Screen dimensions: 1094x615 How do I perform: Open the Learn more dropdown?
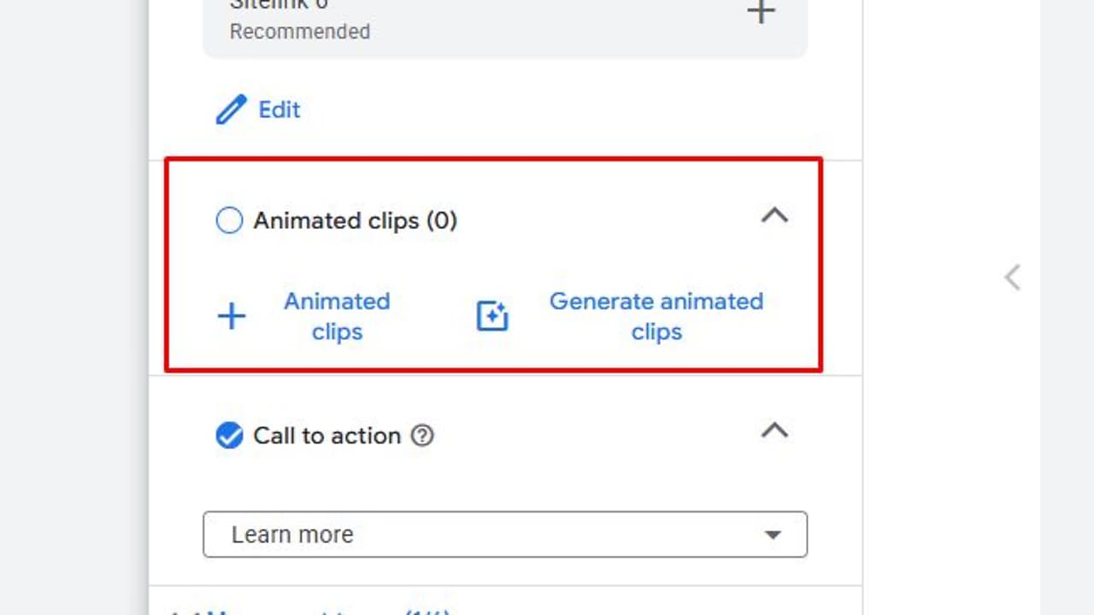pyautogui.click(x=504, y=534)
